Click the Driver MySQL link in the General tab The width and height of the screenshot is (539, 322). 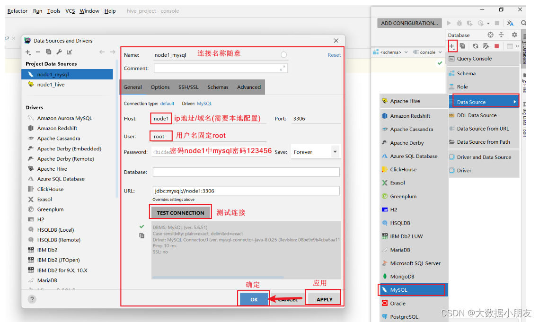point(204,104)
